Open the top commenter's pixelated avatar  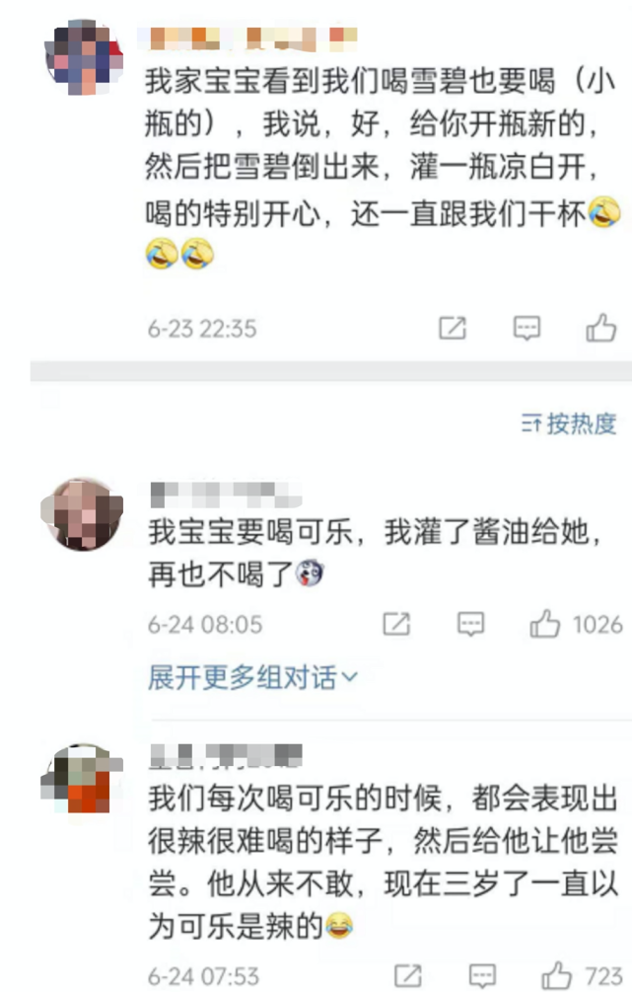[84, 57]
